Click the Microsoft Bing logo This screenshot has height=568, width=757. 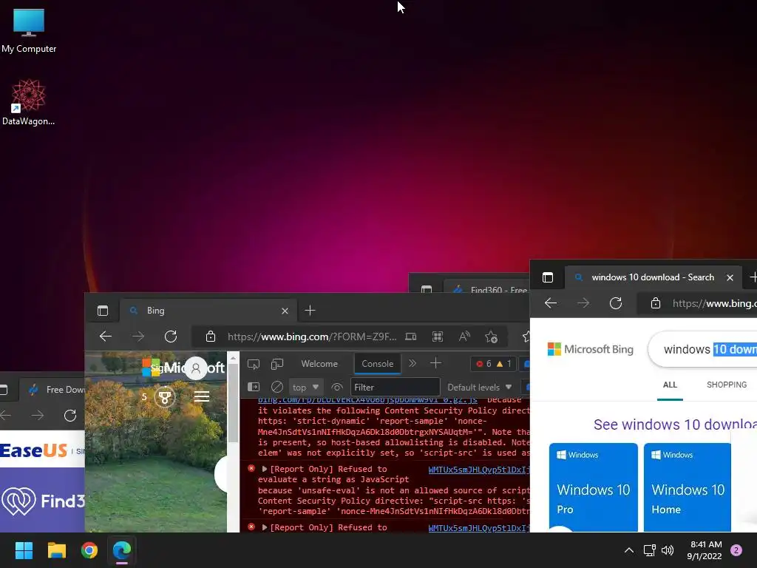(x=591, y=349)
